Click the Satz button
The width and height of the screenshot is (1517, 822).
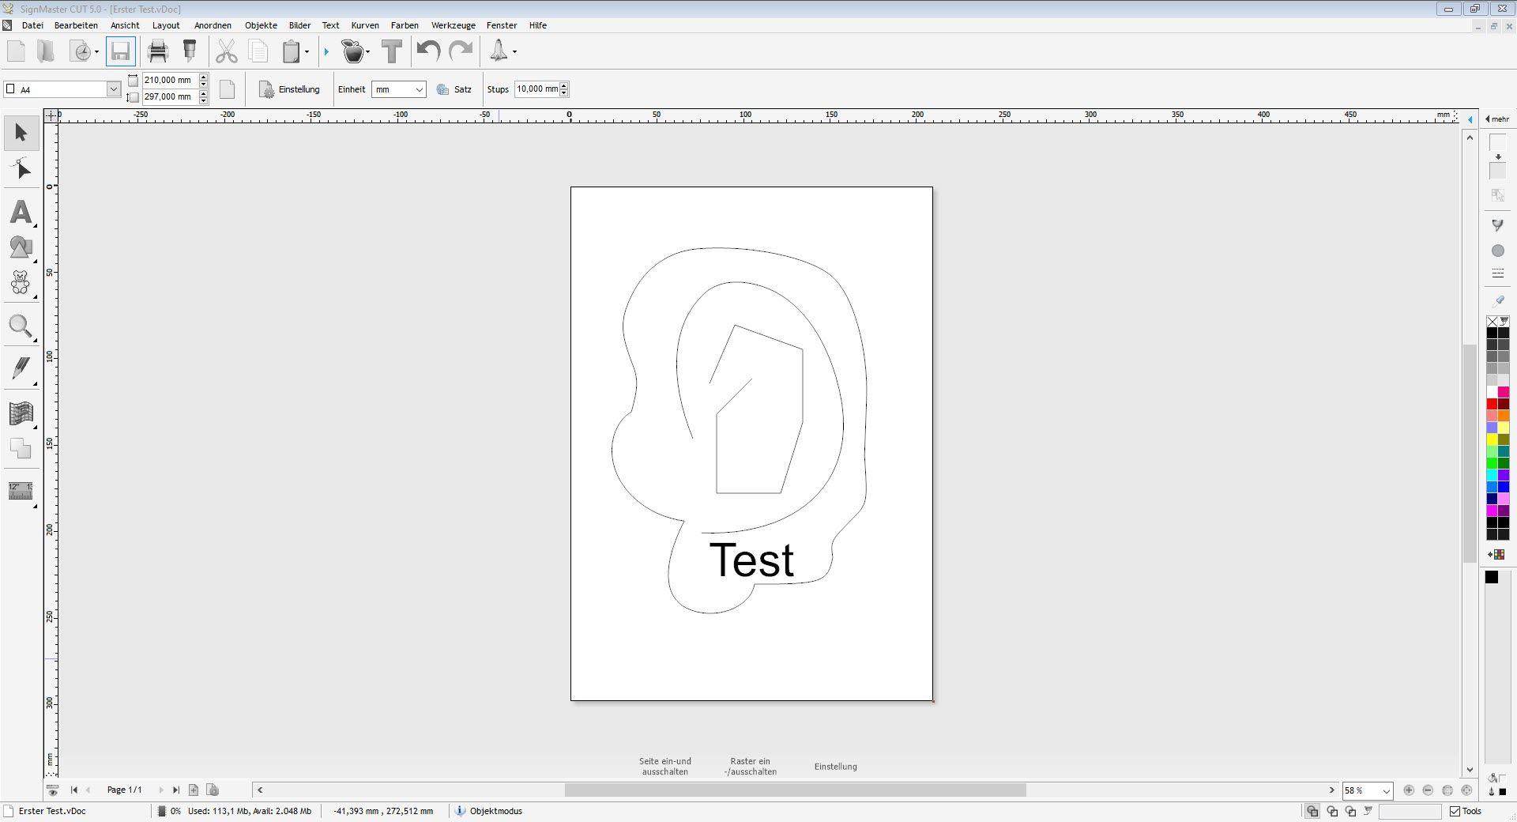tap(454, 89)
